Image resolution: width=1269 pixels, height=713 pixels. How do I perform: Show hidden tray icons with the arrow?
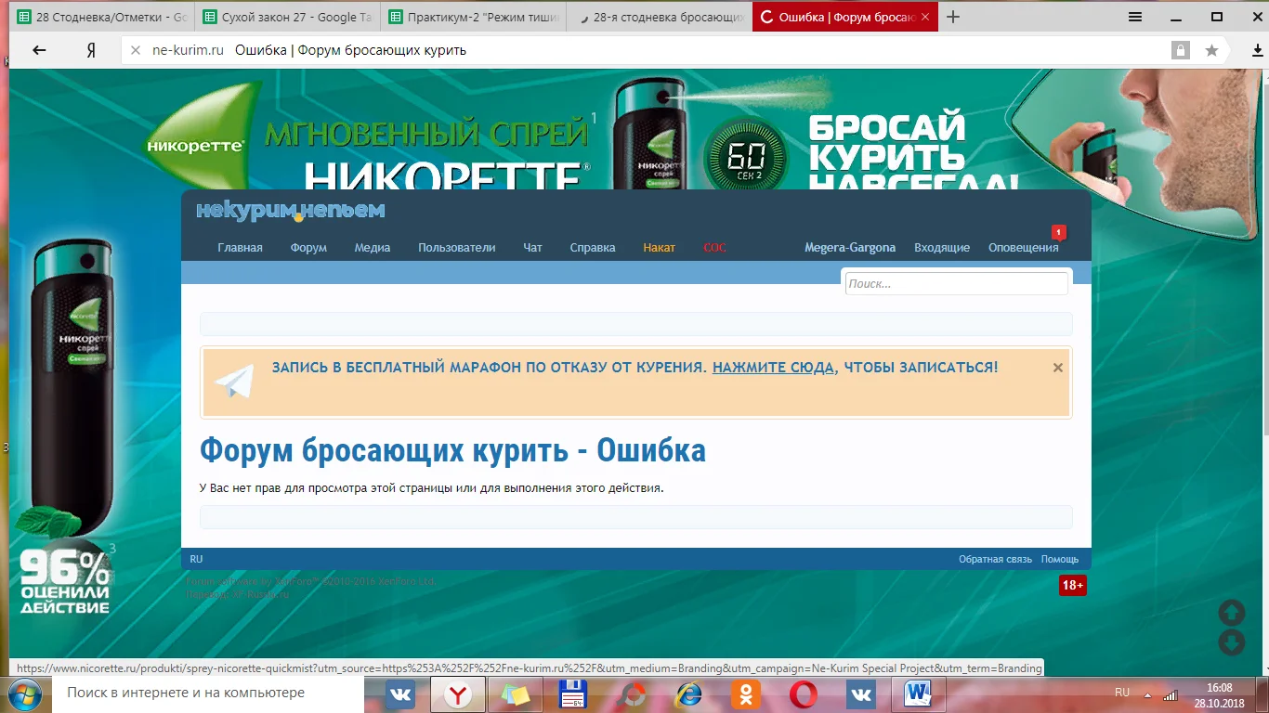tap(1148, 694)
